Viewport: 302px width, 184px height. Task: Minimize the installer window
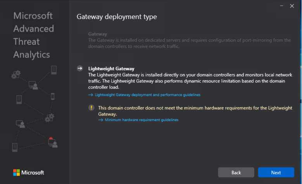pos(281,6)
